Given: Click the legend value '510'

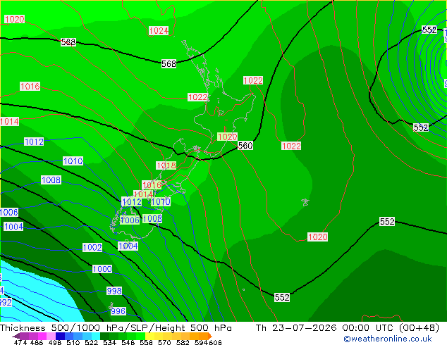Looking at the screenshot, I should (73, 342).
